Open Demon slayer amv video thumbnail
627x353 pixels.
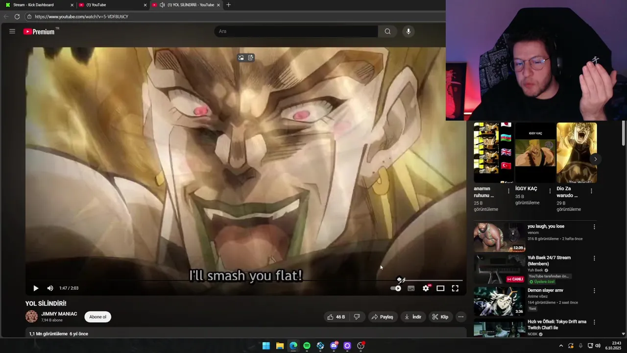tap(500, 301)
